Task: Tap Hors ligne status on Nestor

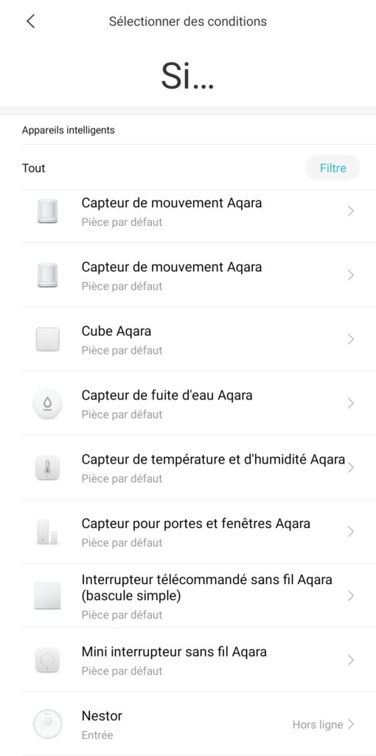Action: (318, 725)
